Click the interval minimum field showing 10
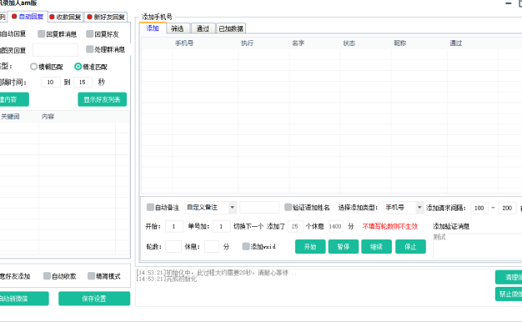This screenshot has height=322, width=522. pos(51,83)
